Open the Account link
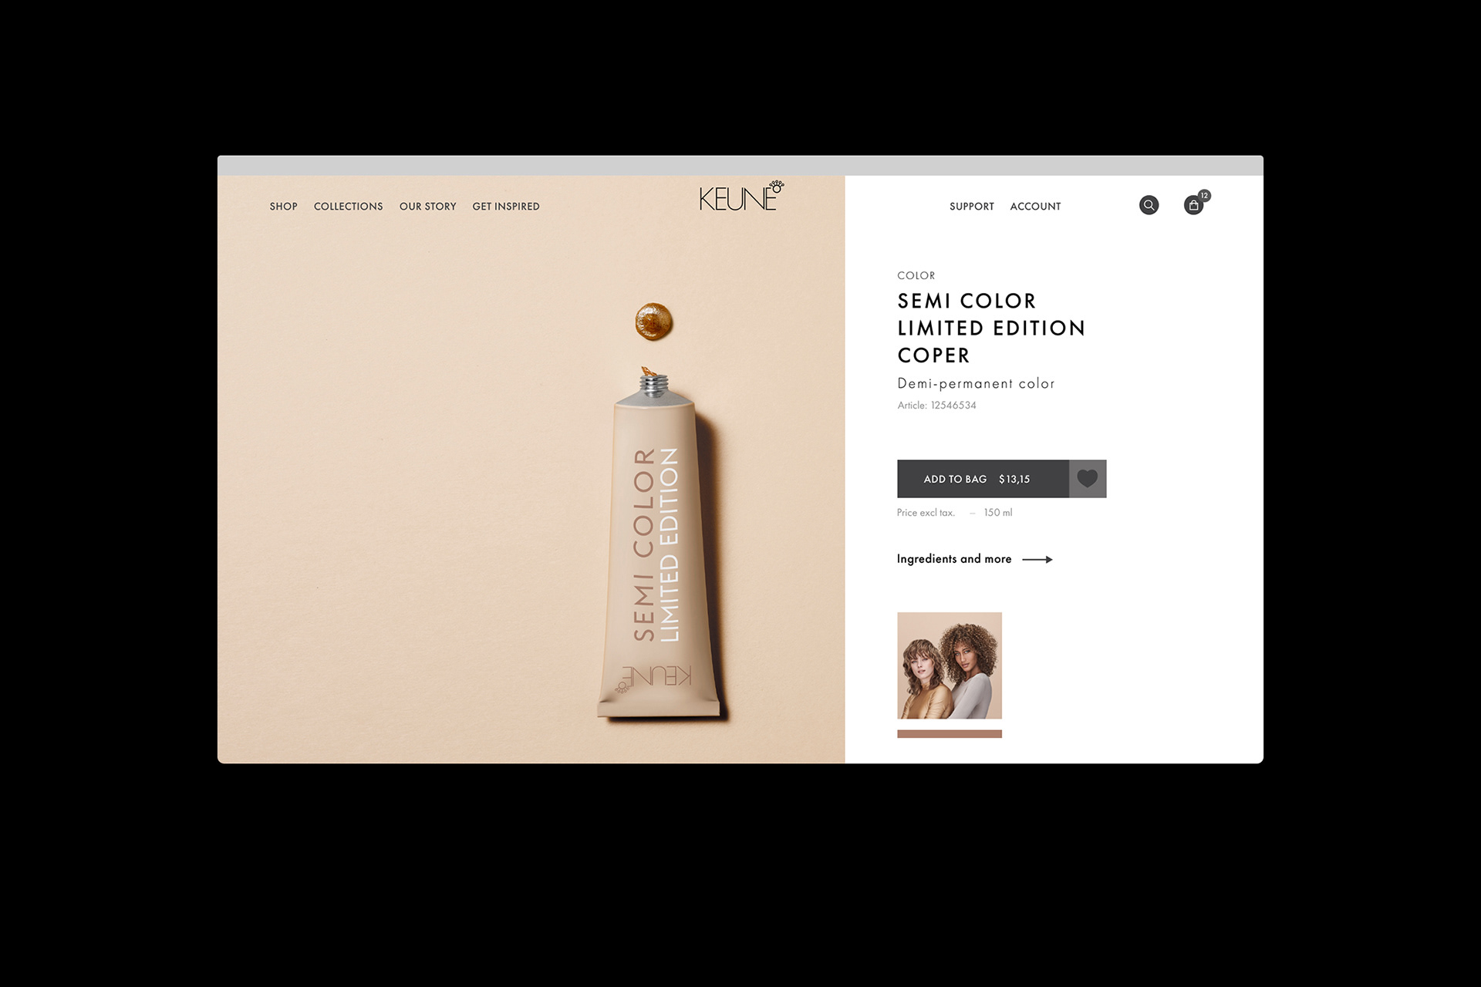 (1035, 207)
